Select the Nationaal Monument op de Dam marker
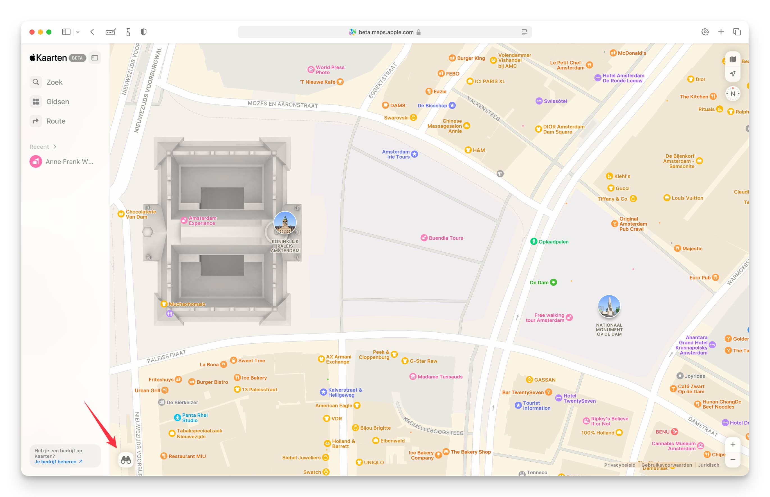 609,306
